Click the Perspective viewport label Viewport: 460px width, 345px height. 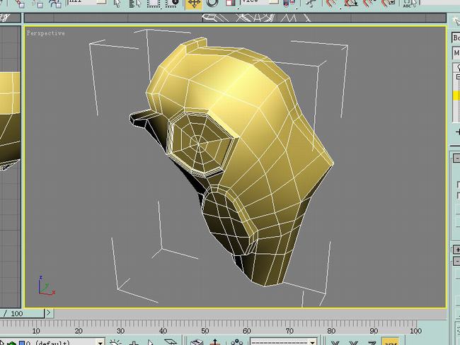pos(46,33)
